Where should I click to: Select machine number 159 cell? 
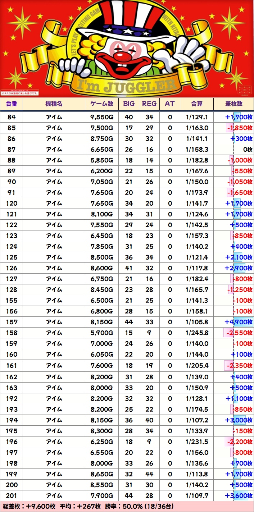[12, 344]
